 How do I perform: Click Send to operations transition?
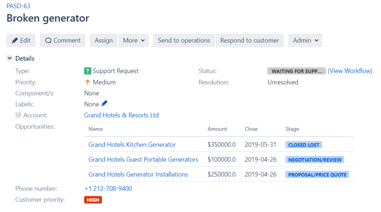point(184,41)
